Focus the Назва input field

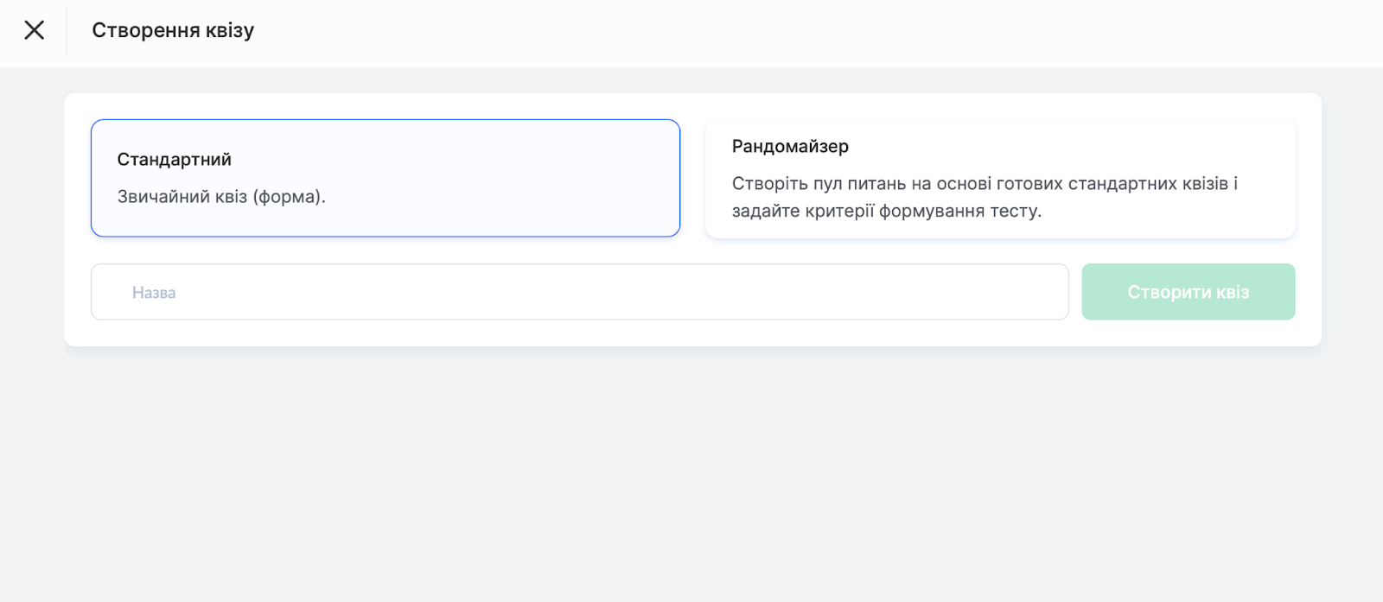click(x=579, y=292)
